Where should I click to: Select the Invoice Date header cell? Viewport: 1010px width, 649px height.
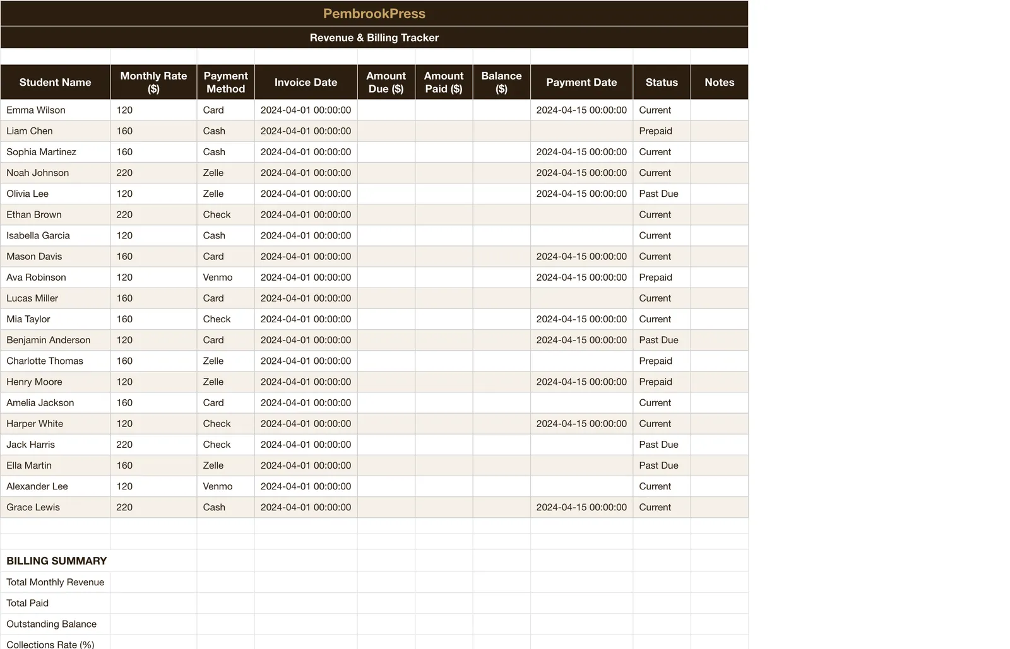(306, 82)
